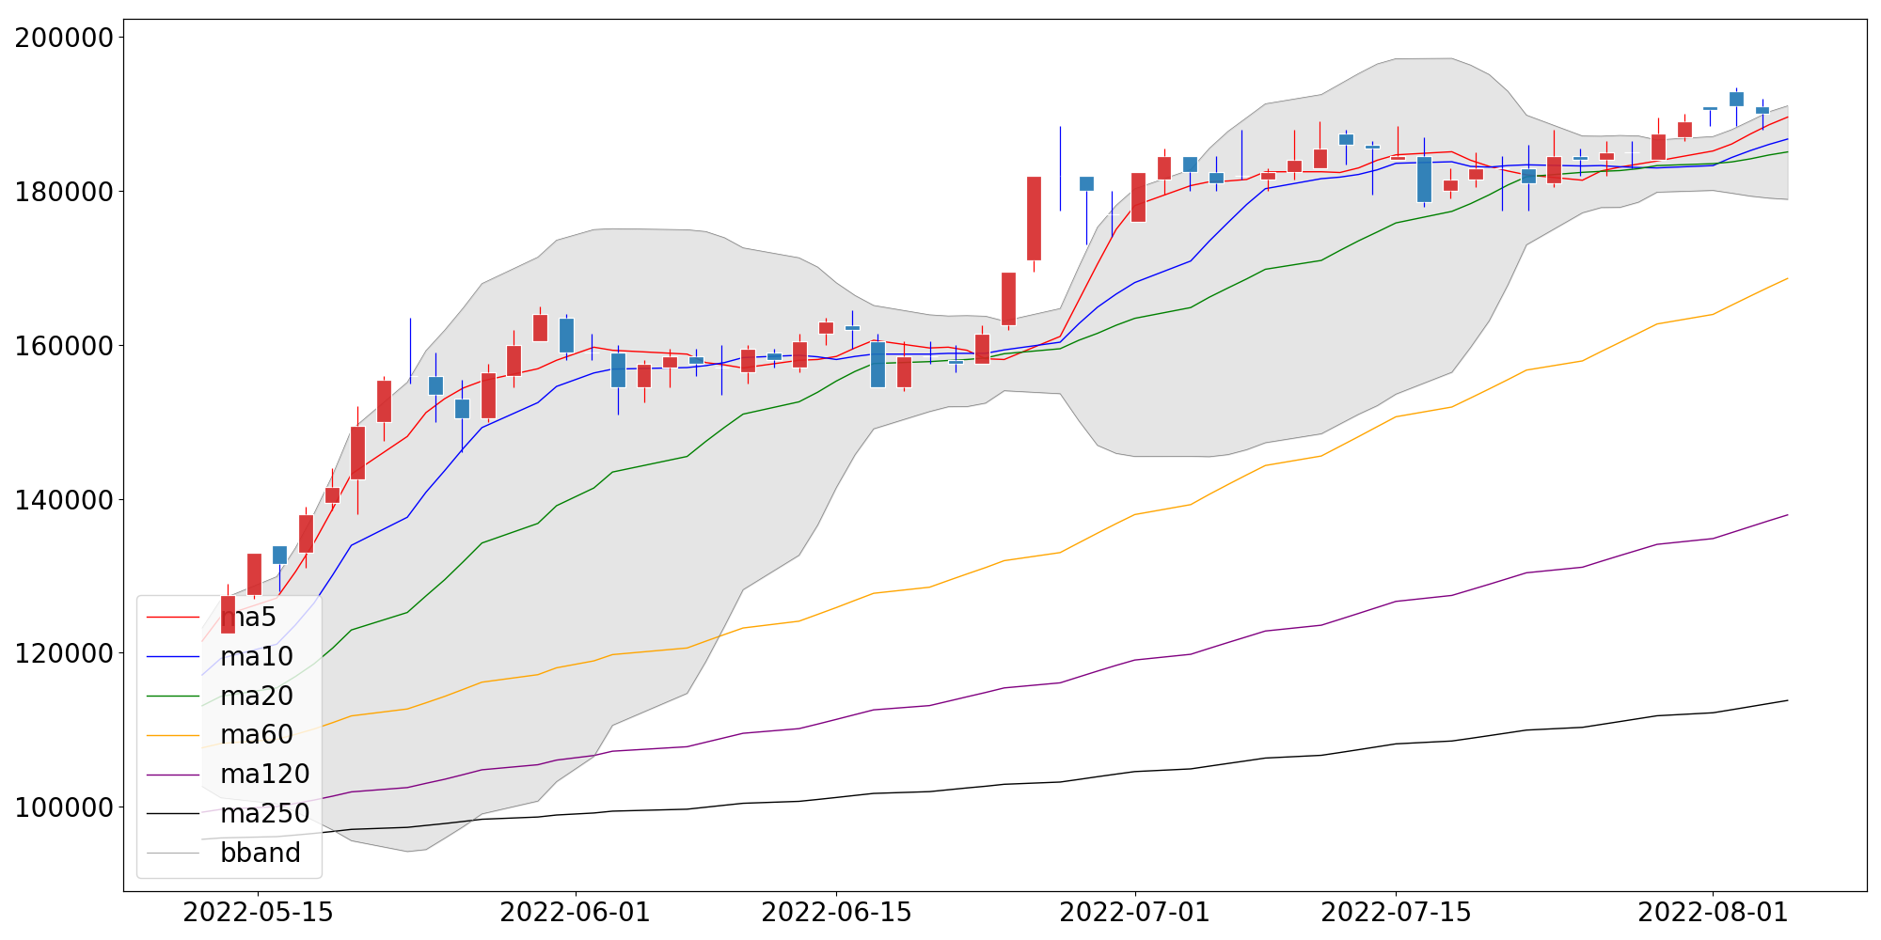The width and height of the screenshot is (1881, 940).
Task: Click the gray bband legend line sample
Action: [x=174, y=854]
